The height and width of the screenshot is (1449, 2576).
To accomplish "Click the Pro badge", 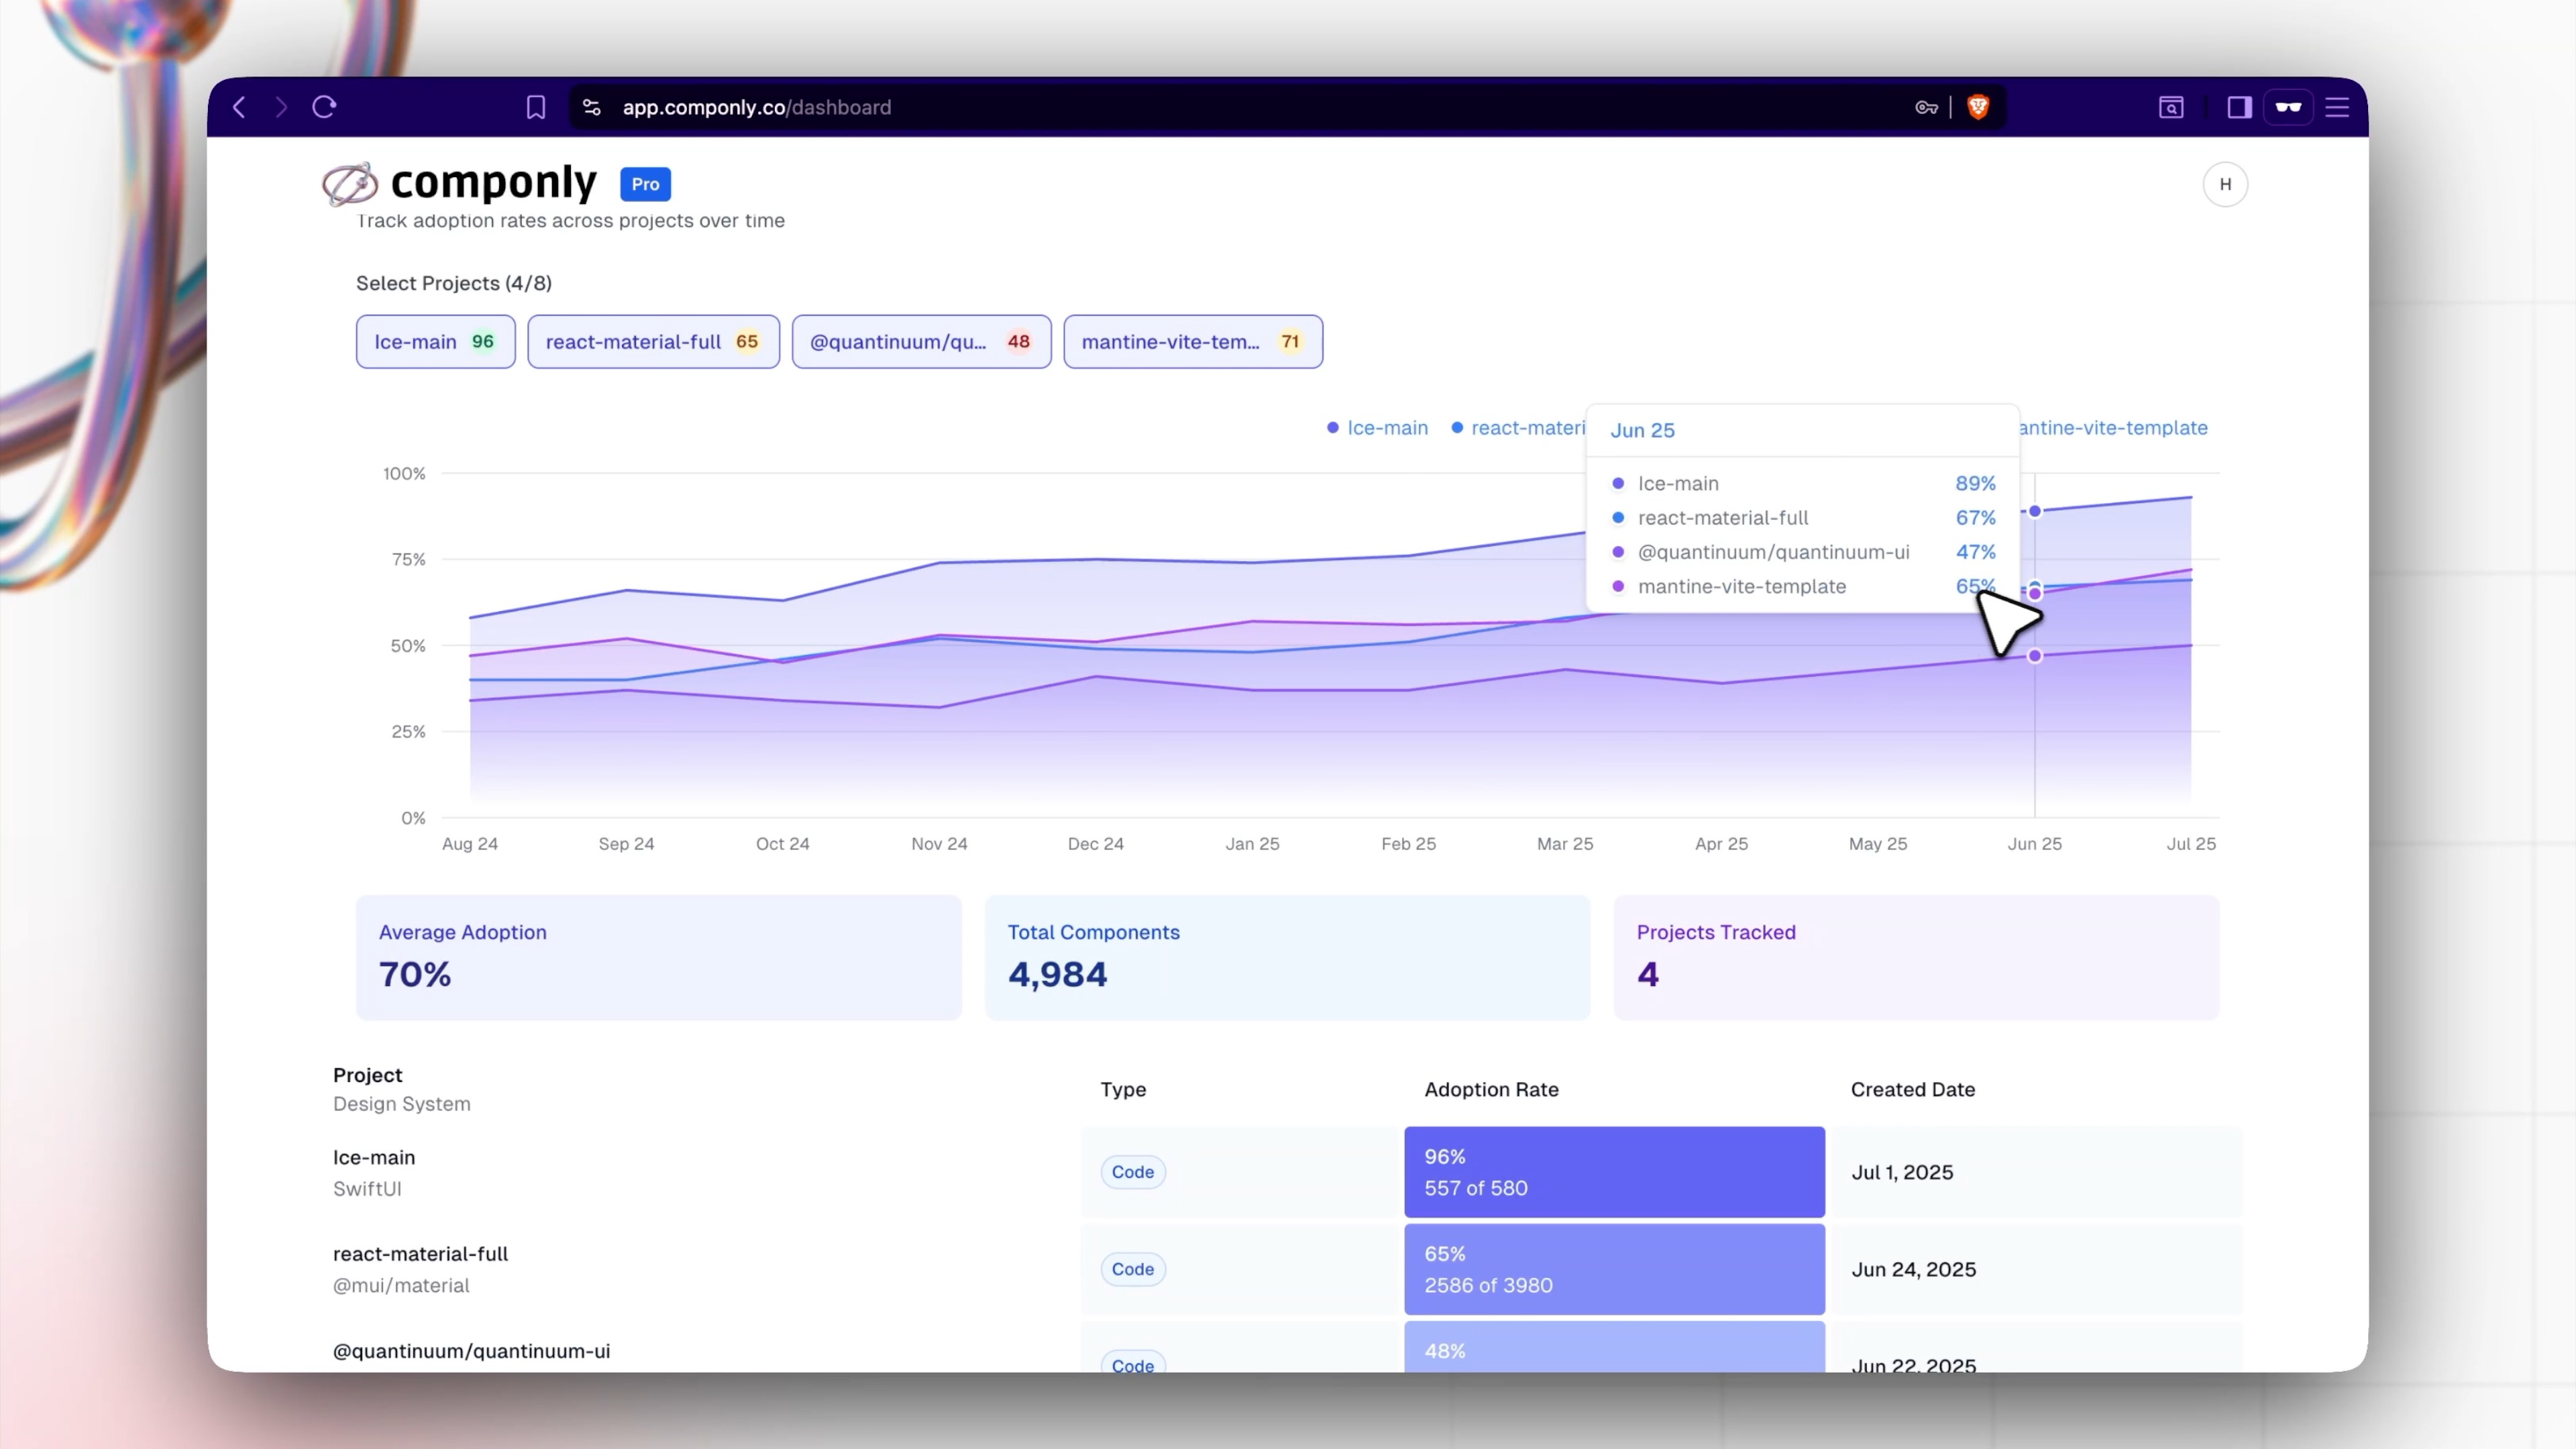I will [645, 184].
